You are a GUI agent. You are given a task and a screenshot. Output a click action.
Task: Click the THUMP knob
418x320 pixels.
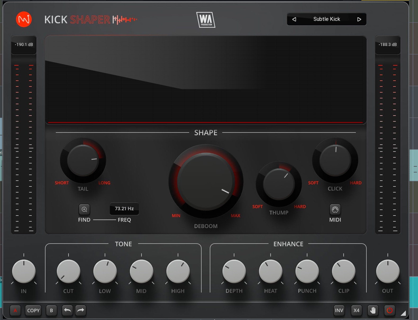coord(279,184)
